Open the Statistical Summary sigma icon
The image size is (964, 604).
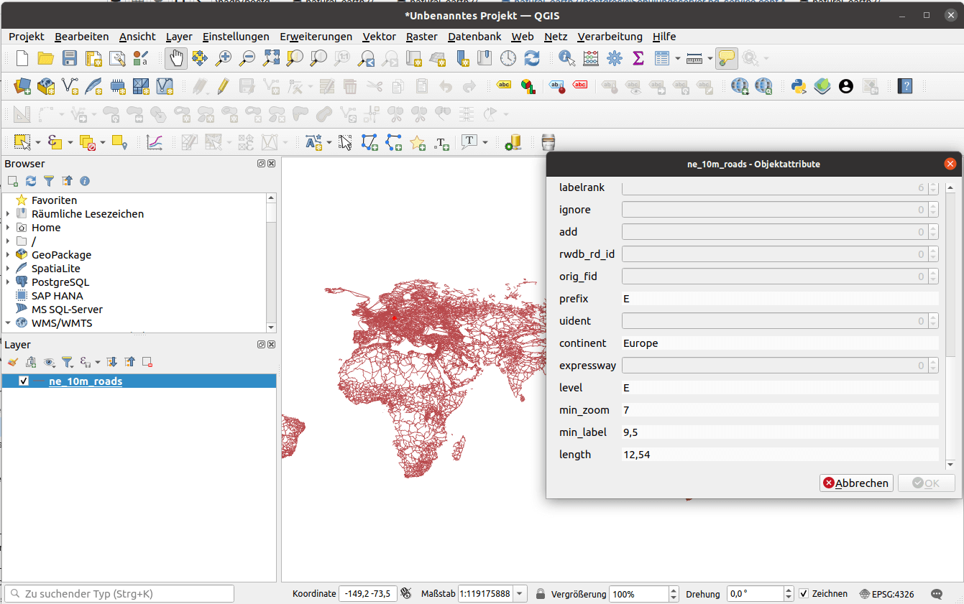point(638,58)
